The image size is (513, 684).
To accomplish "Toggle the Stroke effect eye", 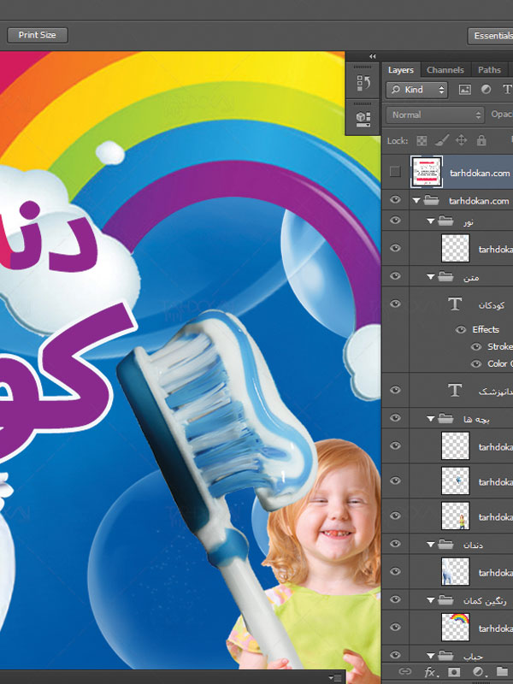I will tap(476, 347).
